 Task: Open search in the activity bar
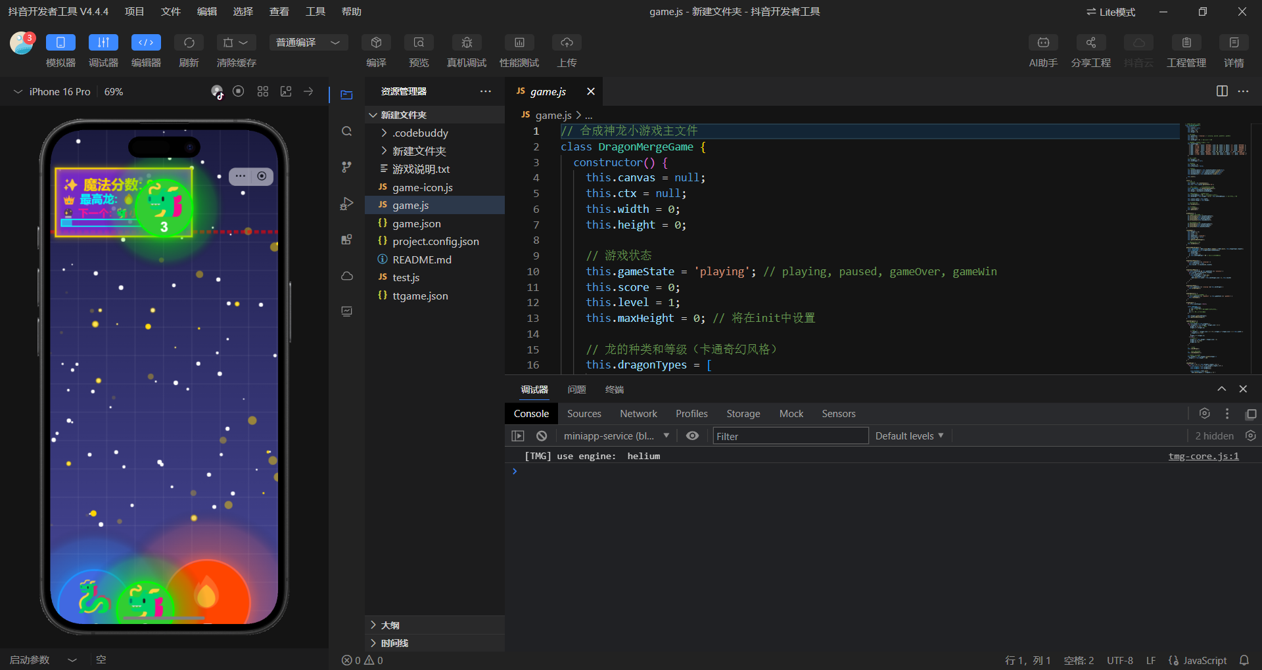click(x=347, y=131)
